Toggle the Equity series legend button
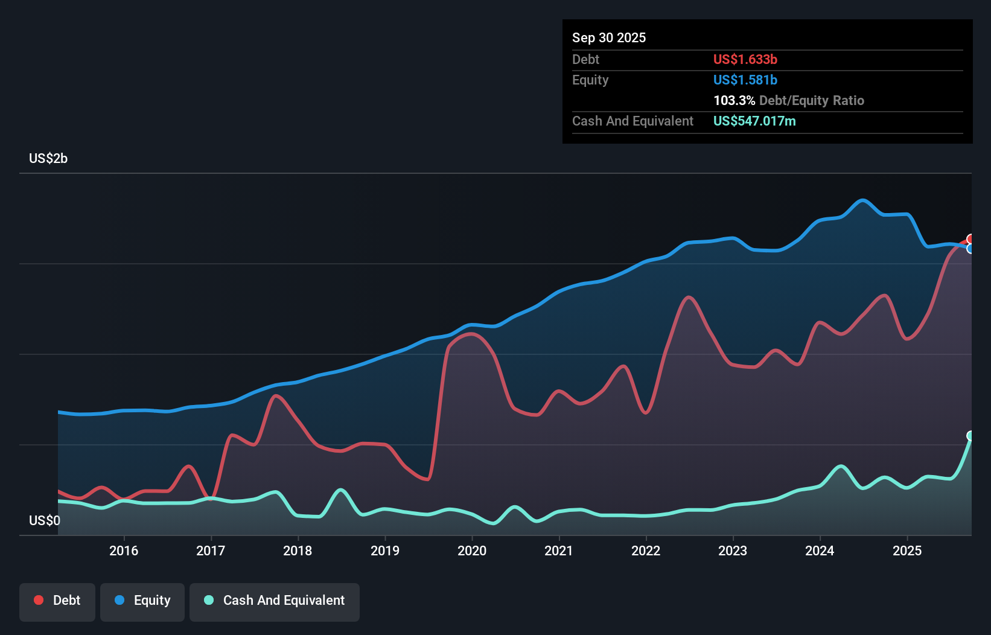991x635 pixels. point(142,602)
